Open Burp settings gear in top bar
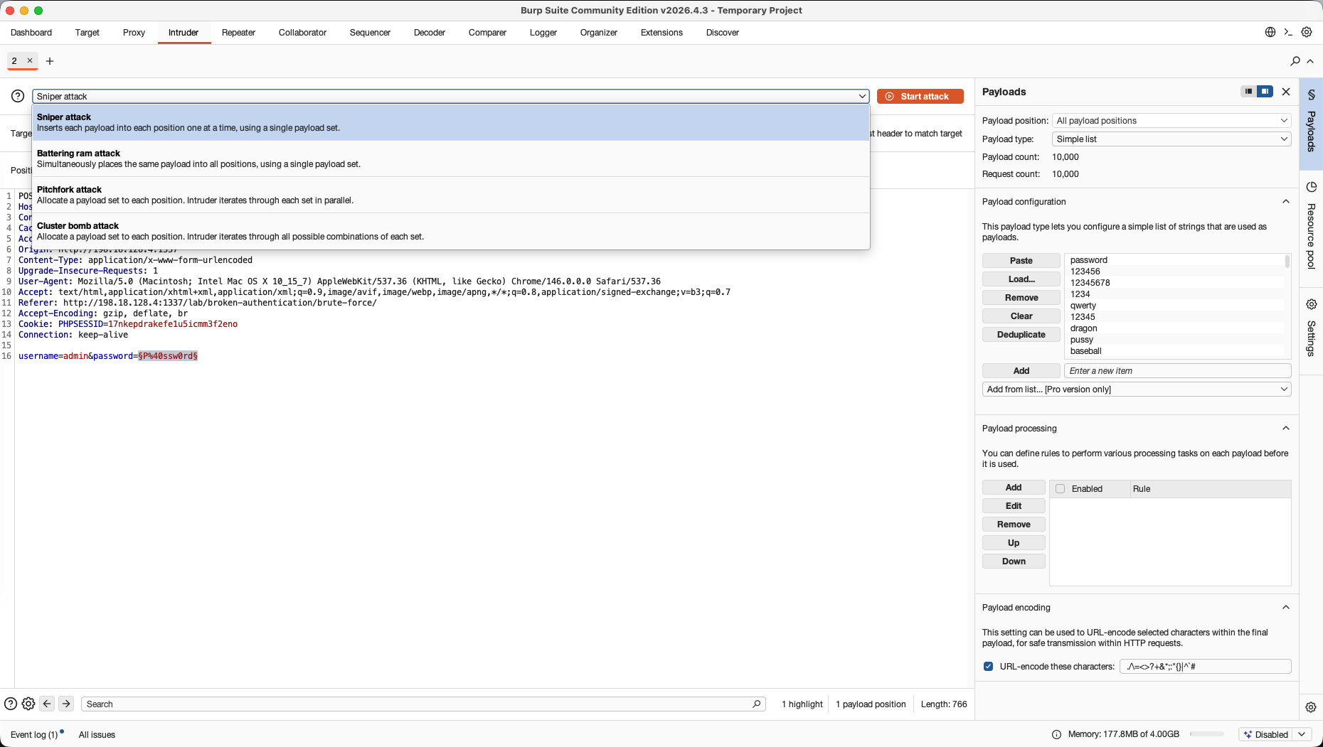 1307,32
